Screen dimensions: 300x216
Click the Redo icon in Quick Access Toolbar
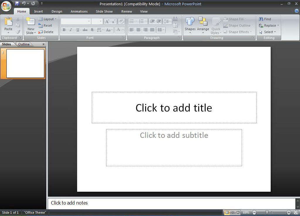coord(33,3)
